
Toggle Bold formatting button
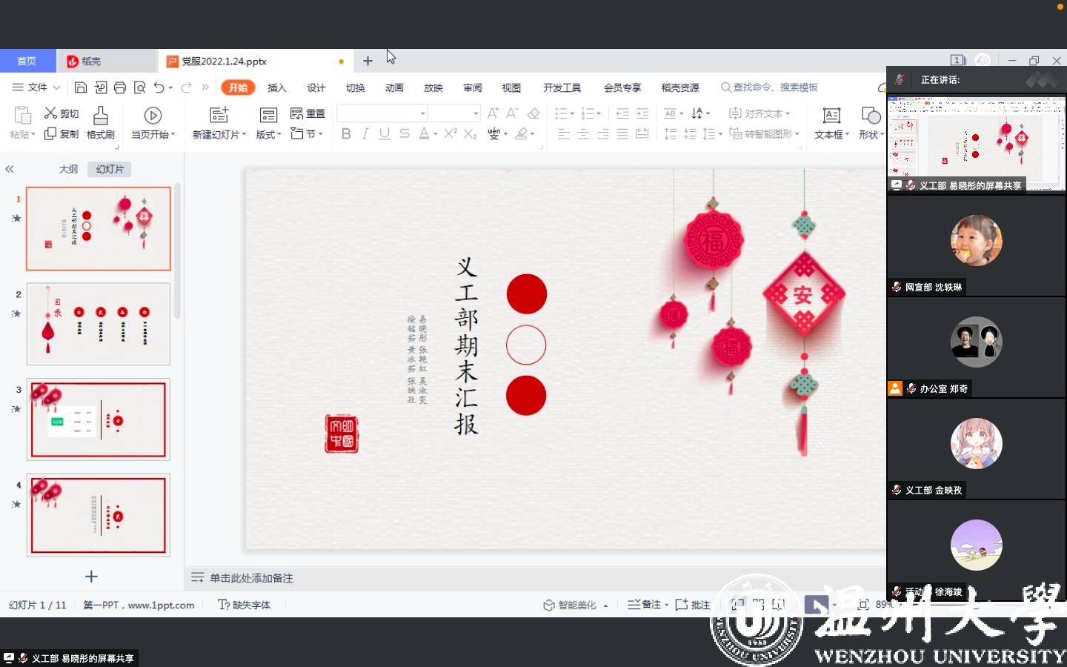345,134
